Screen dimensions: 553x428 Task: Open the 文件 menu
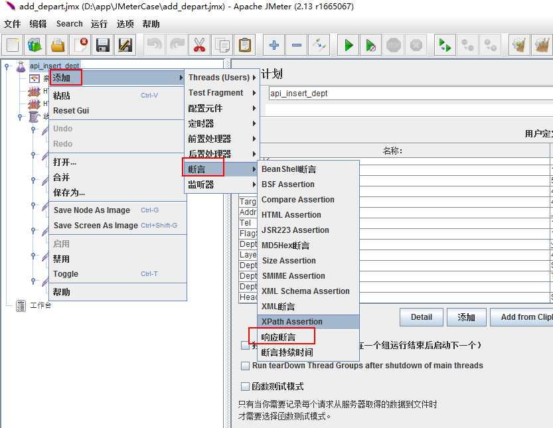coord(13,24)
